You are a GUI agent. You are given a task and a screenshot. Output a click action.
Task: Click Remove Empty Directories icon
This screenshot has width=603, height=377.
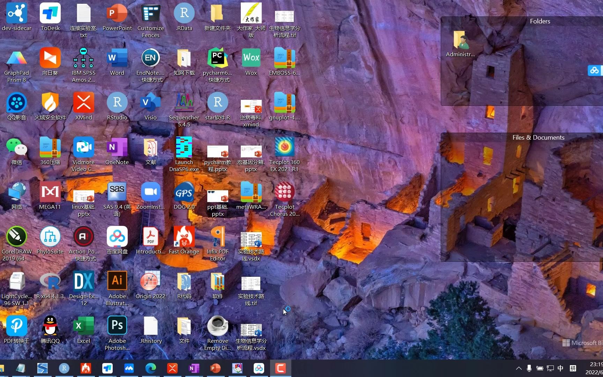[218, 333]
